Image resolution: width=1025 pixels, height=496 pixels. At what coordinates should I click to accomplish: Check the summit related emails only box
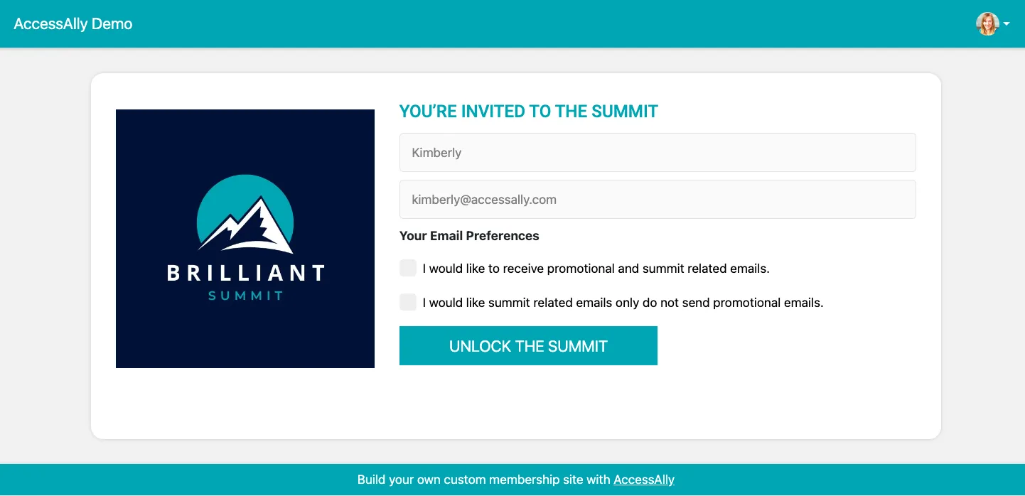tap(408, 302)
